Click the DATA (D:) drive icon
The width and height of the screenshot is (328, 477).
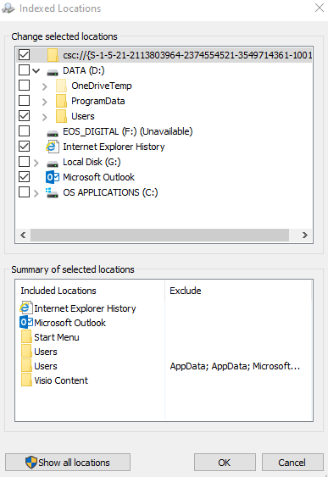53,72
